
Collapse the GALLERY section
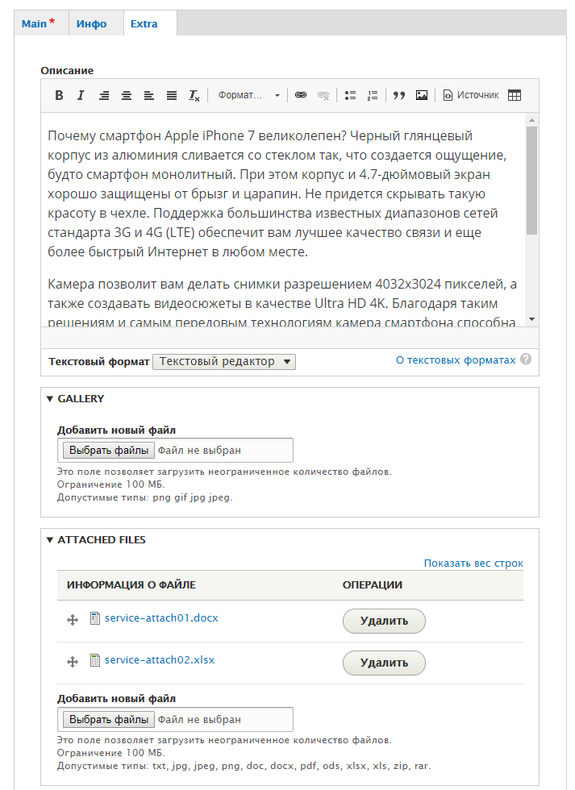coord(76,399)
